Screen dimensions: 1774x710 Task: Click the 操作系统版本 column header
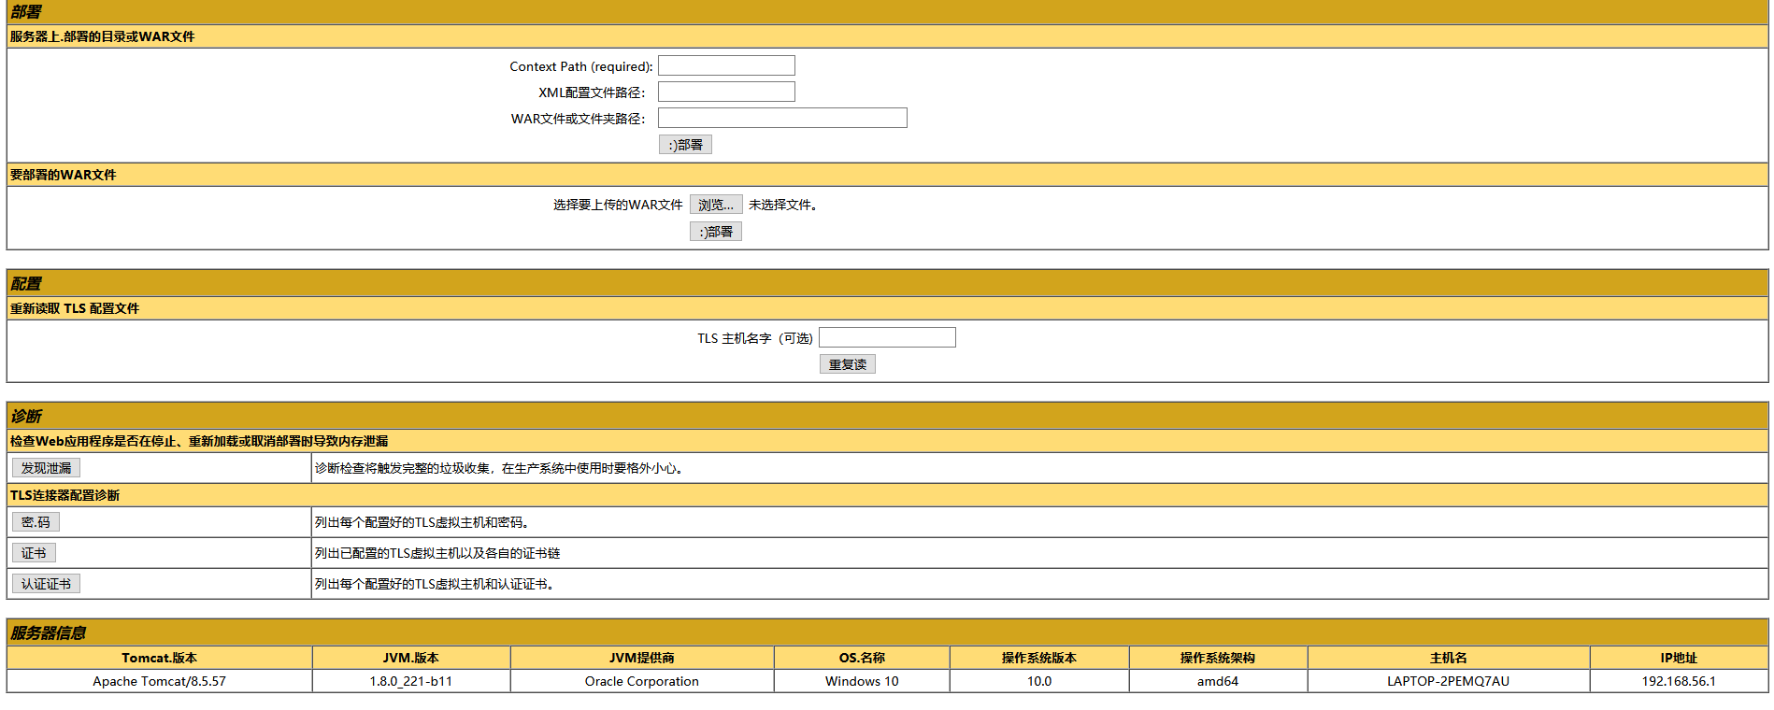[1039, 658]
